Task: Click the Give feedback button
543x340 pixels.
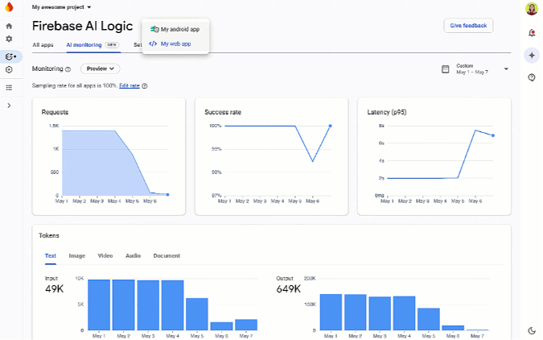Action: click(468, 26)
